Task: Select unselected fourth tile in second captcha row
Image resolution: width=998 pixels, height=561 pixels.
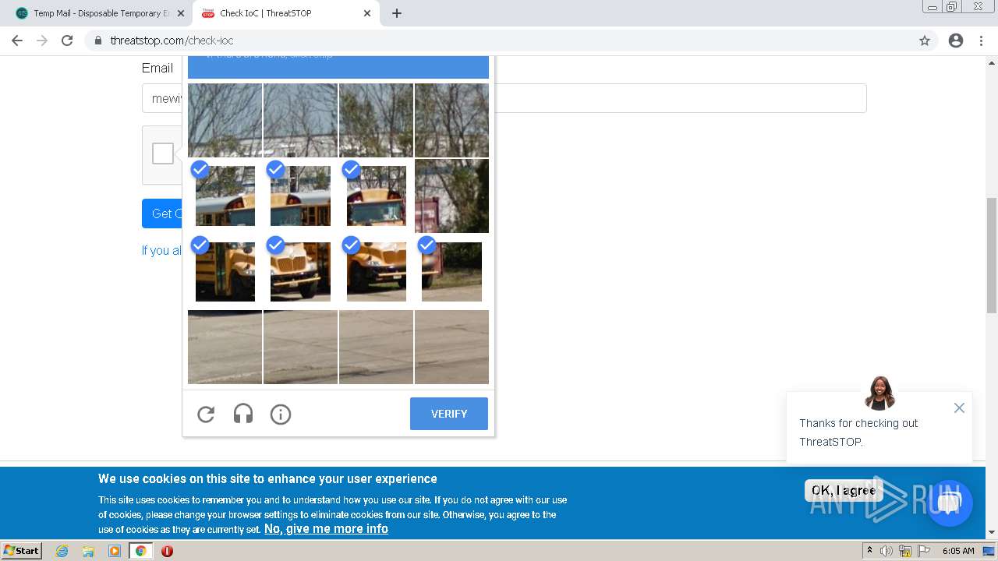Action: 451,196
